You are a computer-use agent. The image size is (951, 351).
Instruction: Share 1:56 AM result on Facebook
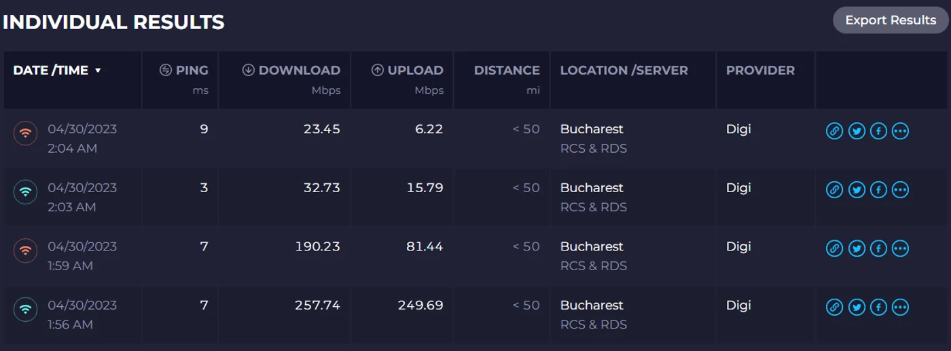pyautogui.click(x=878, y=308)
